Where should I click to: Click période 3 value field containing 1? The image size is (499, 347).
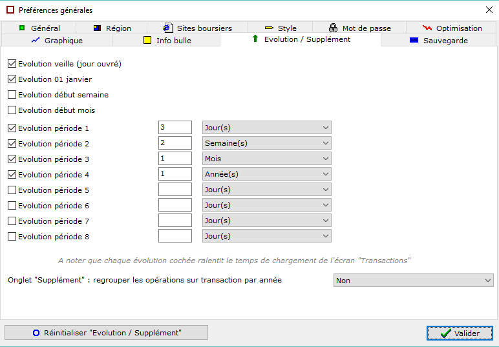175,159
